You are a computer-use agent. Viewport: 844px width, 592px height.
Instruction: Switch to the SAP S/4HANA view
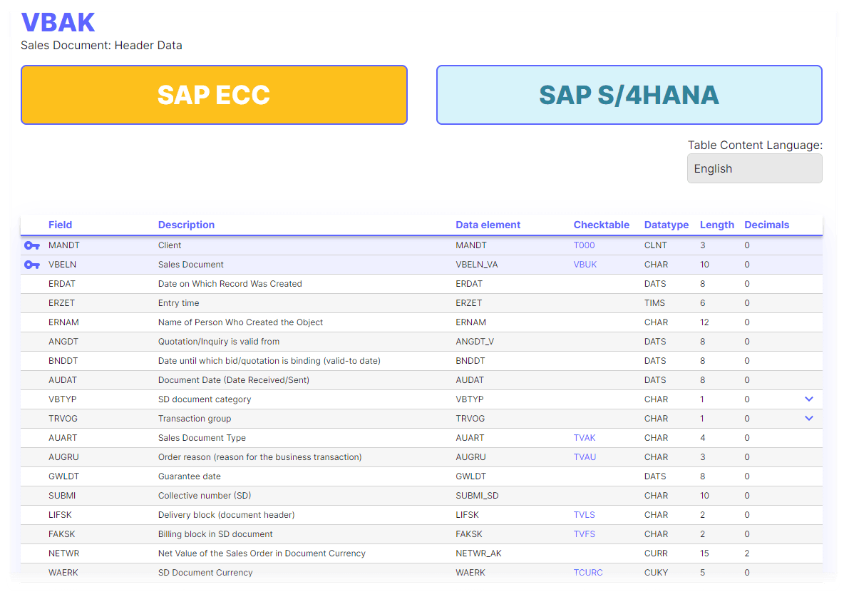pyautogui.click(x=629, y=94)
